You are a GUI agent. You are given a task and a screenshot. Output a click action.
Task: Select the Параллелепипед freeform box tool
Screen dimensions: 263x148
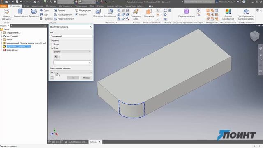[187, 13]
